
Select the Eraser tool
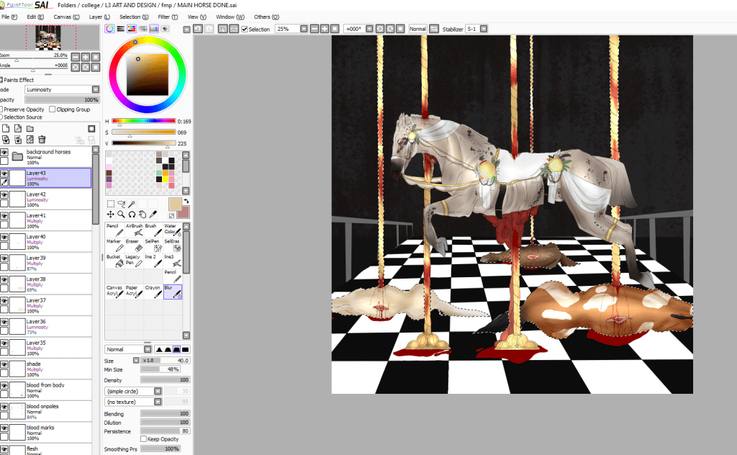click(132, 246)
